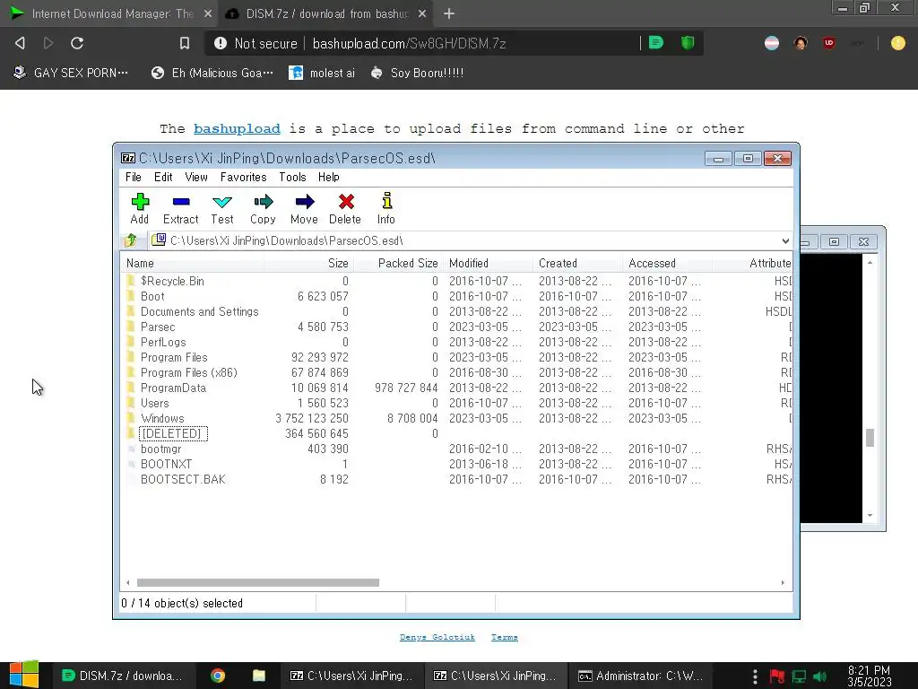Open new browser tab
Image resolution: width=918 pixels, height=689 pixels.
(x=449, y=13)
